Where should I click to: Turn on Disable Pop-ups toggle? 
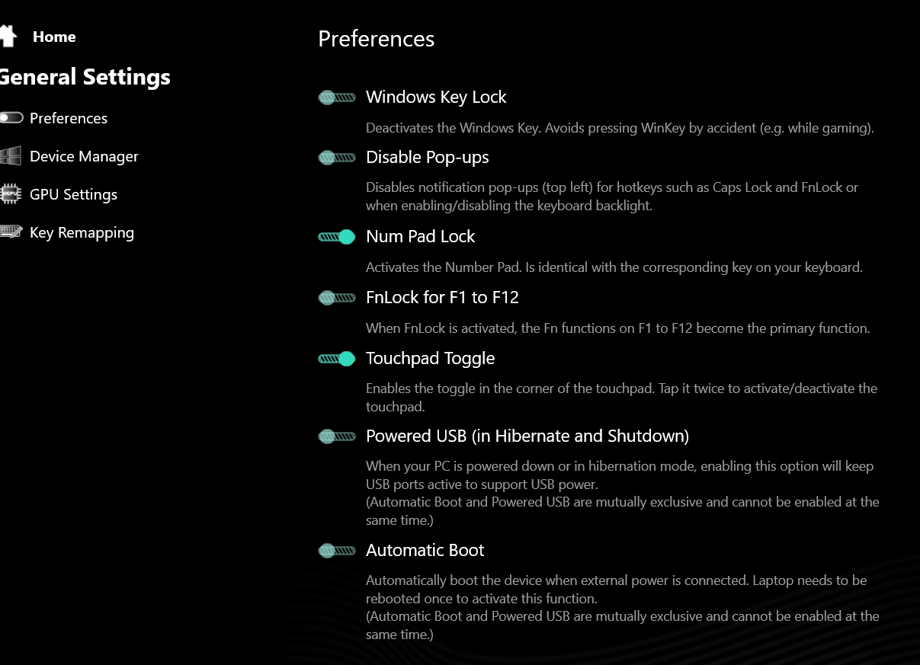[337, 158]
